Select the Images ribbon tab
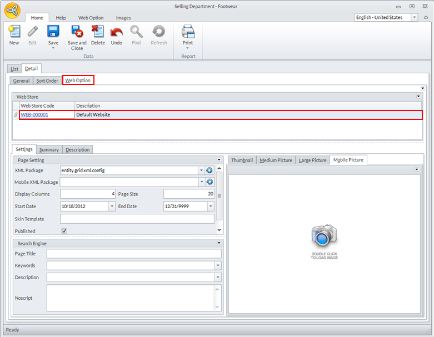 coord(123,18)
